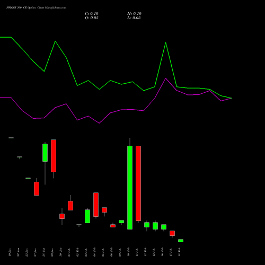The image size is (265, 265).
Task: Select the red candle for 27 Jan
Action: (x=37, y=189)
